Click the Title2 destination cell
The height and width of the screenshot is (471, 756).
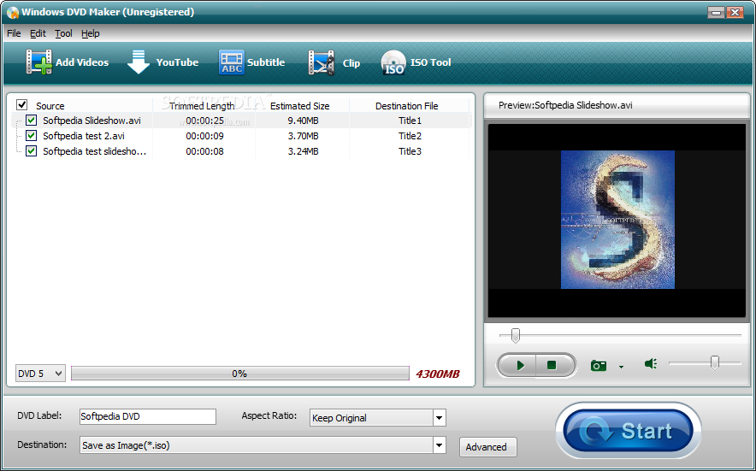(410, 136)
